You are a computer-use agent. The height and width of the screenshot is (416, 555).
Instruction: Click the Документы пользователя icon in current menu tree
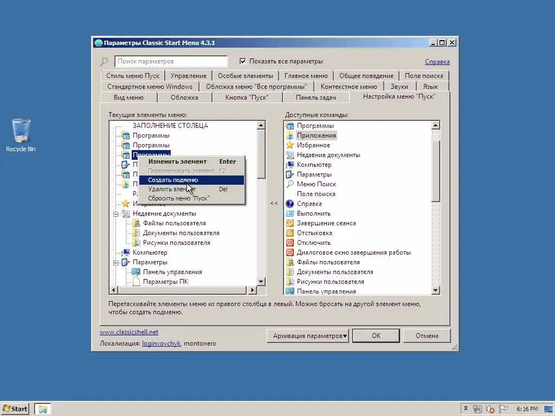click(136, 233)
